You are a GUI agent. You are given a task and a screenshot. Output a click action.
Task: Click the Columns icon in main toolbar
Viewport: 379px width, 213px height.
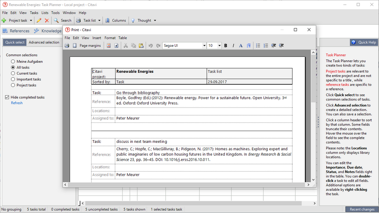(108, 20)
